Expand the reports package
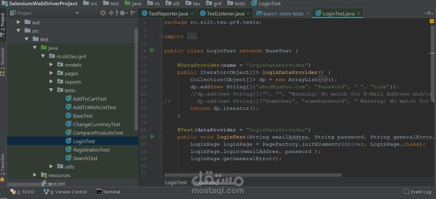436x199 pixels. [x=51, y=82]
